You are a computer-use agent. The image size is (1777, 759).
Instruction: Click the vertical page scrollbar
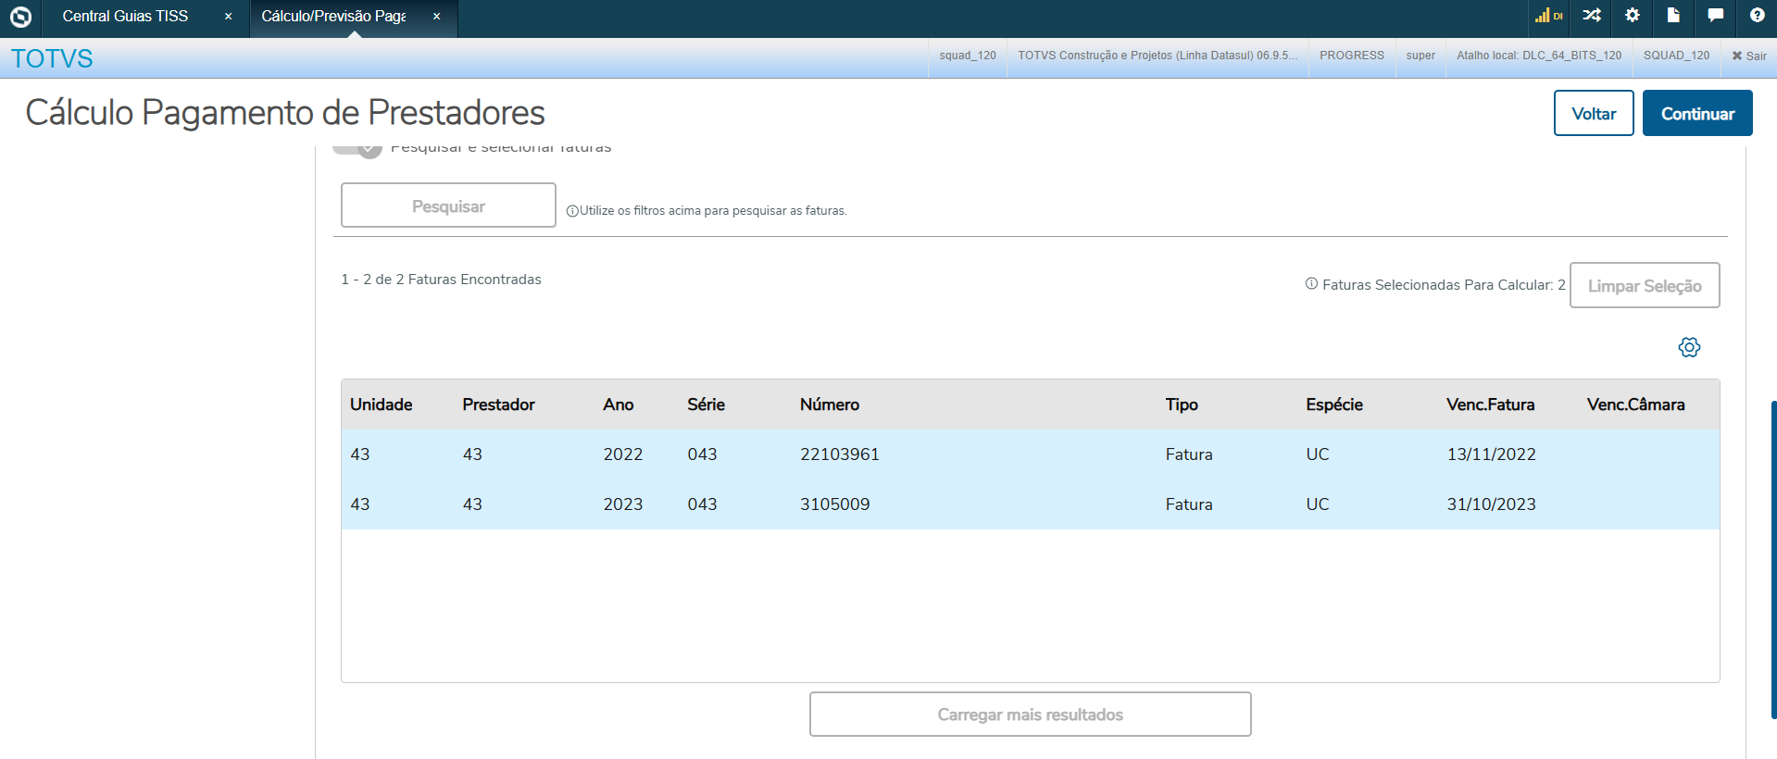click(1772, 555)
